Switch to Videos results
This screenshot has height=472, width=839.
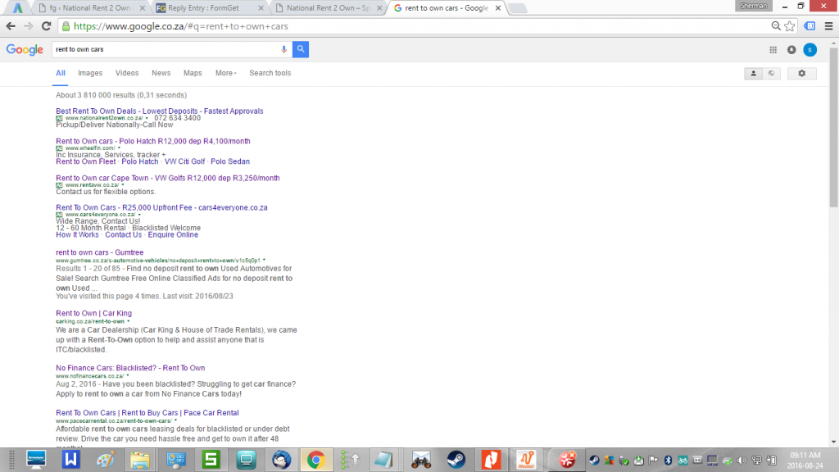[x=127, y=73]
